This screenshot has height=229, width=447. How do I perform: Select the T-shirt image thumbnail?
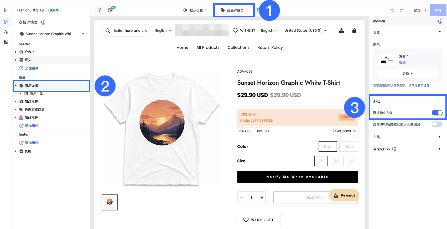pyautogui.click(x=110, y=202)
